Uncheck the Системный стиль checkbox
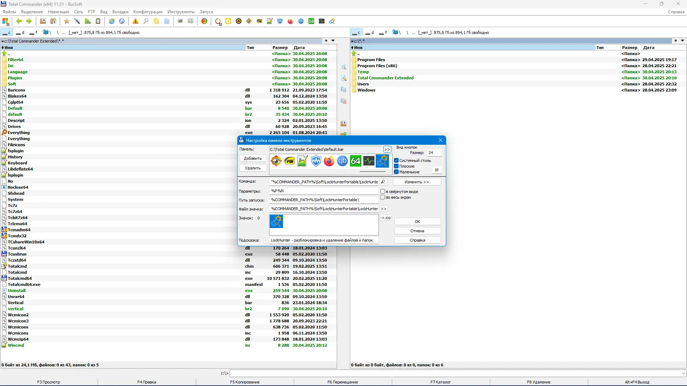The width and height of the screenshot is (687, 386). [x=396, y=160]
